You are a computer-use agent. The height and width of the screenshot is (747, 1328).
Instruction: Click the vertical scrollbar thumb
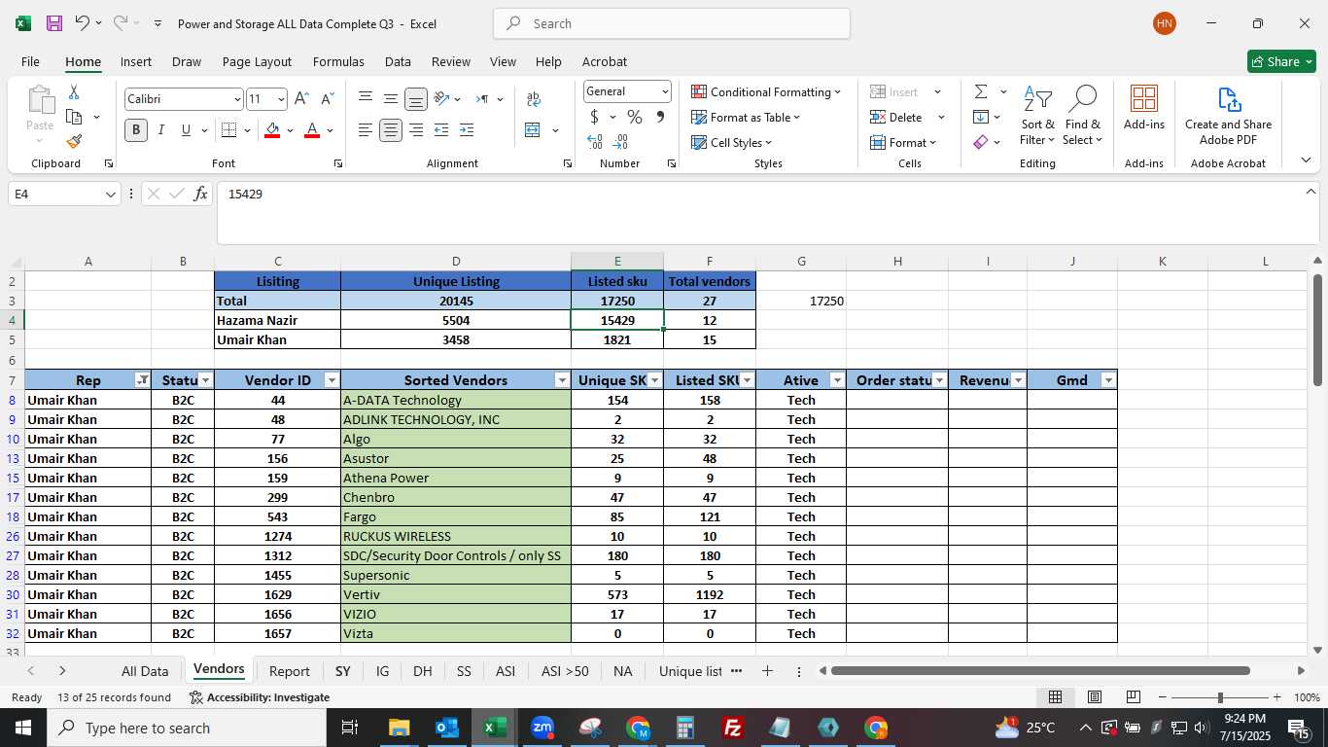pos(1318,331)
